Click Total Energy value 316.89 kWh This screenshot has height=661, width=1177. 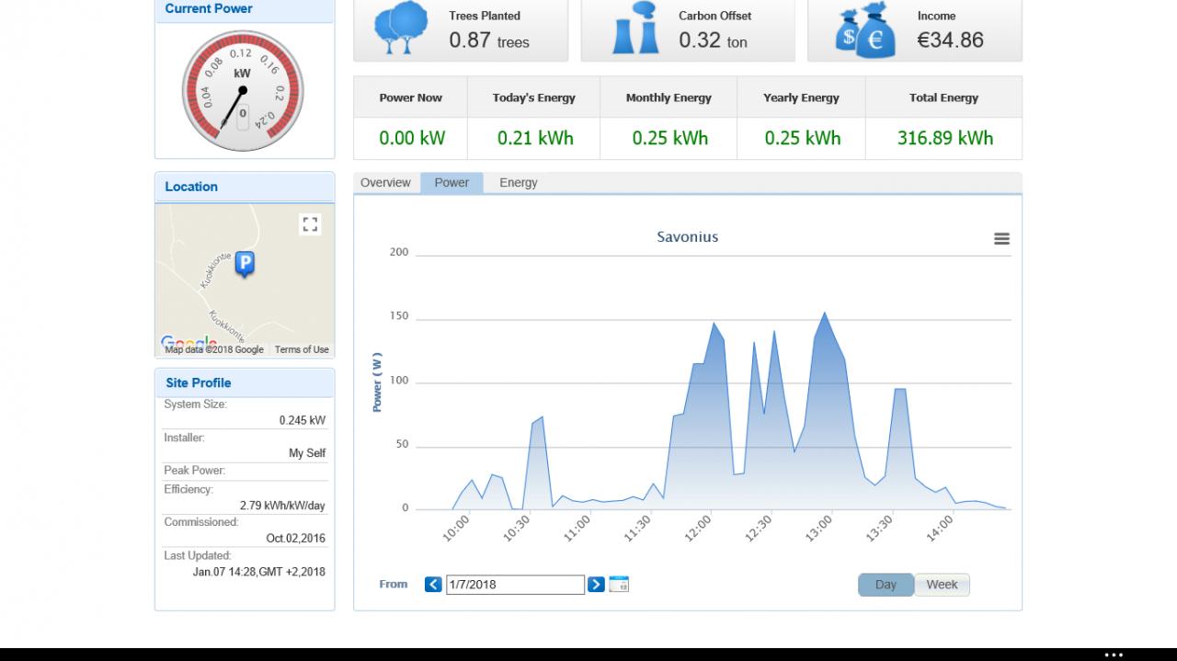[x=945, y=138]
